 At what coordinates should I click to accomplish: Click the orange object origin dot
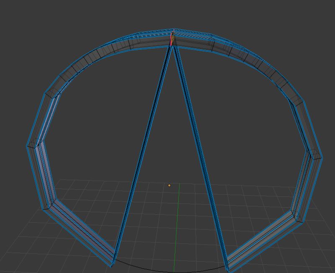(x=169, y=184)
